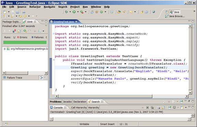Open the Navigate menu

click(x=49, y=7)
